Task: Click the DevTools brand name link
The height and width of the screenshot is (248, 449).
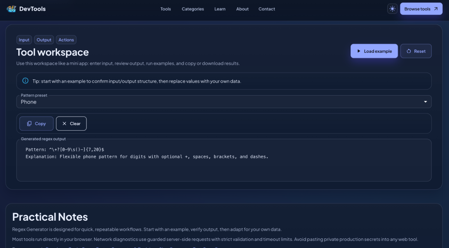Action: coord(33,9)
